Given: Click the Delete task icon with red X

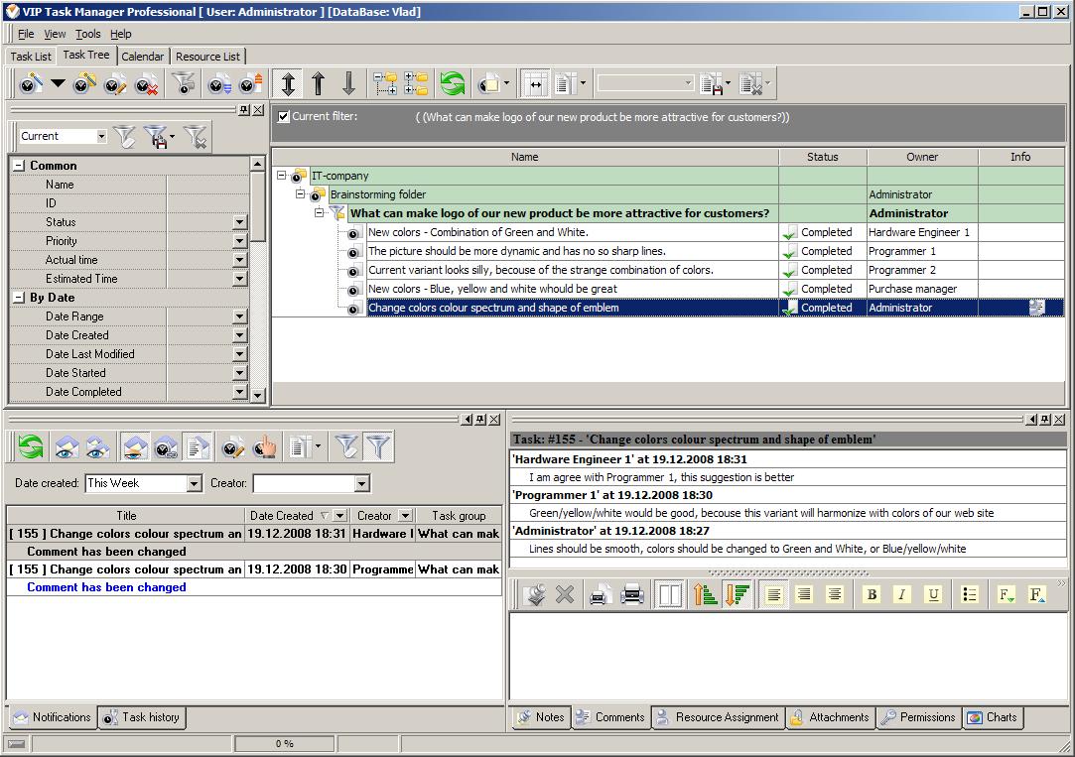Looking at the screenshot, I should coord(146,84).
